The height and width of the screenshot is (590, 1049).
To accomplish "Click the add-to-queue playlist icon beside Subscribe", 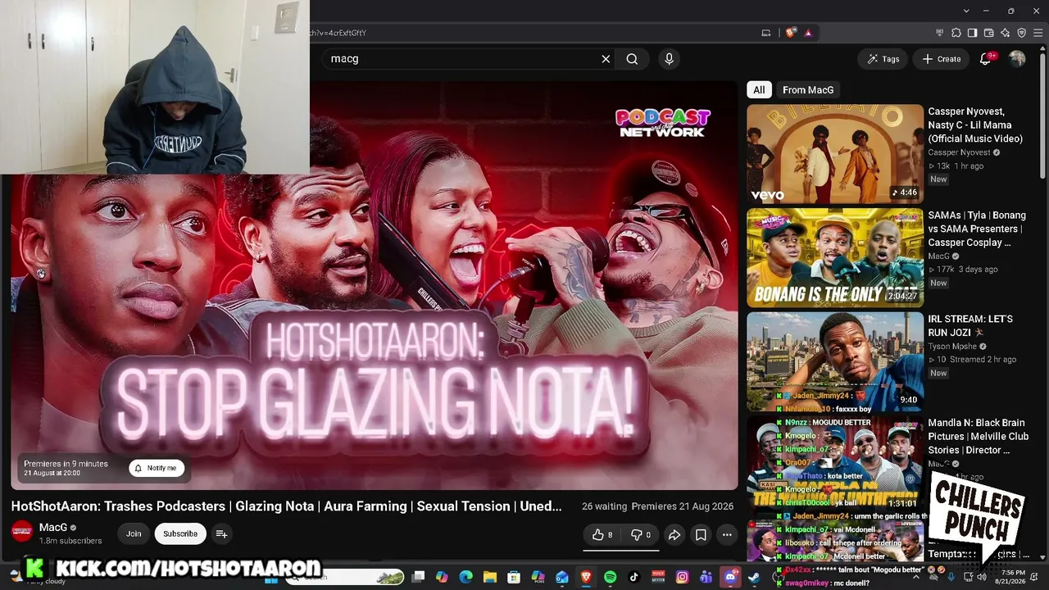I will 221,533.
